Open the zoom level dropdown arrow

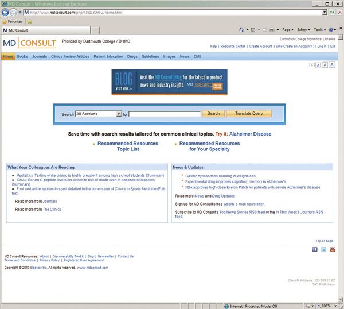[335, 306]
